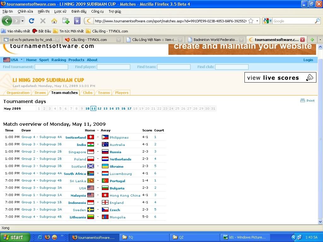Open the Công cụ menu
The width and height of the screenshot is (323, 242).
click(97, 12)
